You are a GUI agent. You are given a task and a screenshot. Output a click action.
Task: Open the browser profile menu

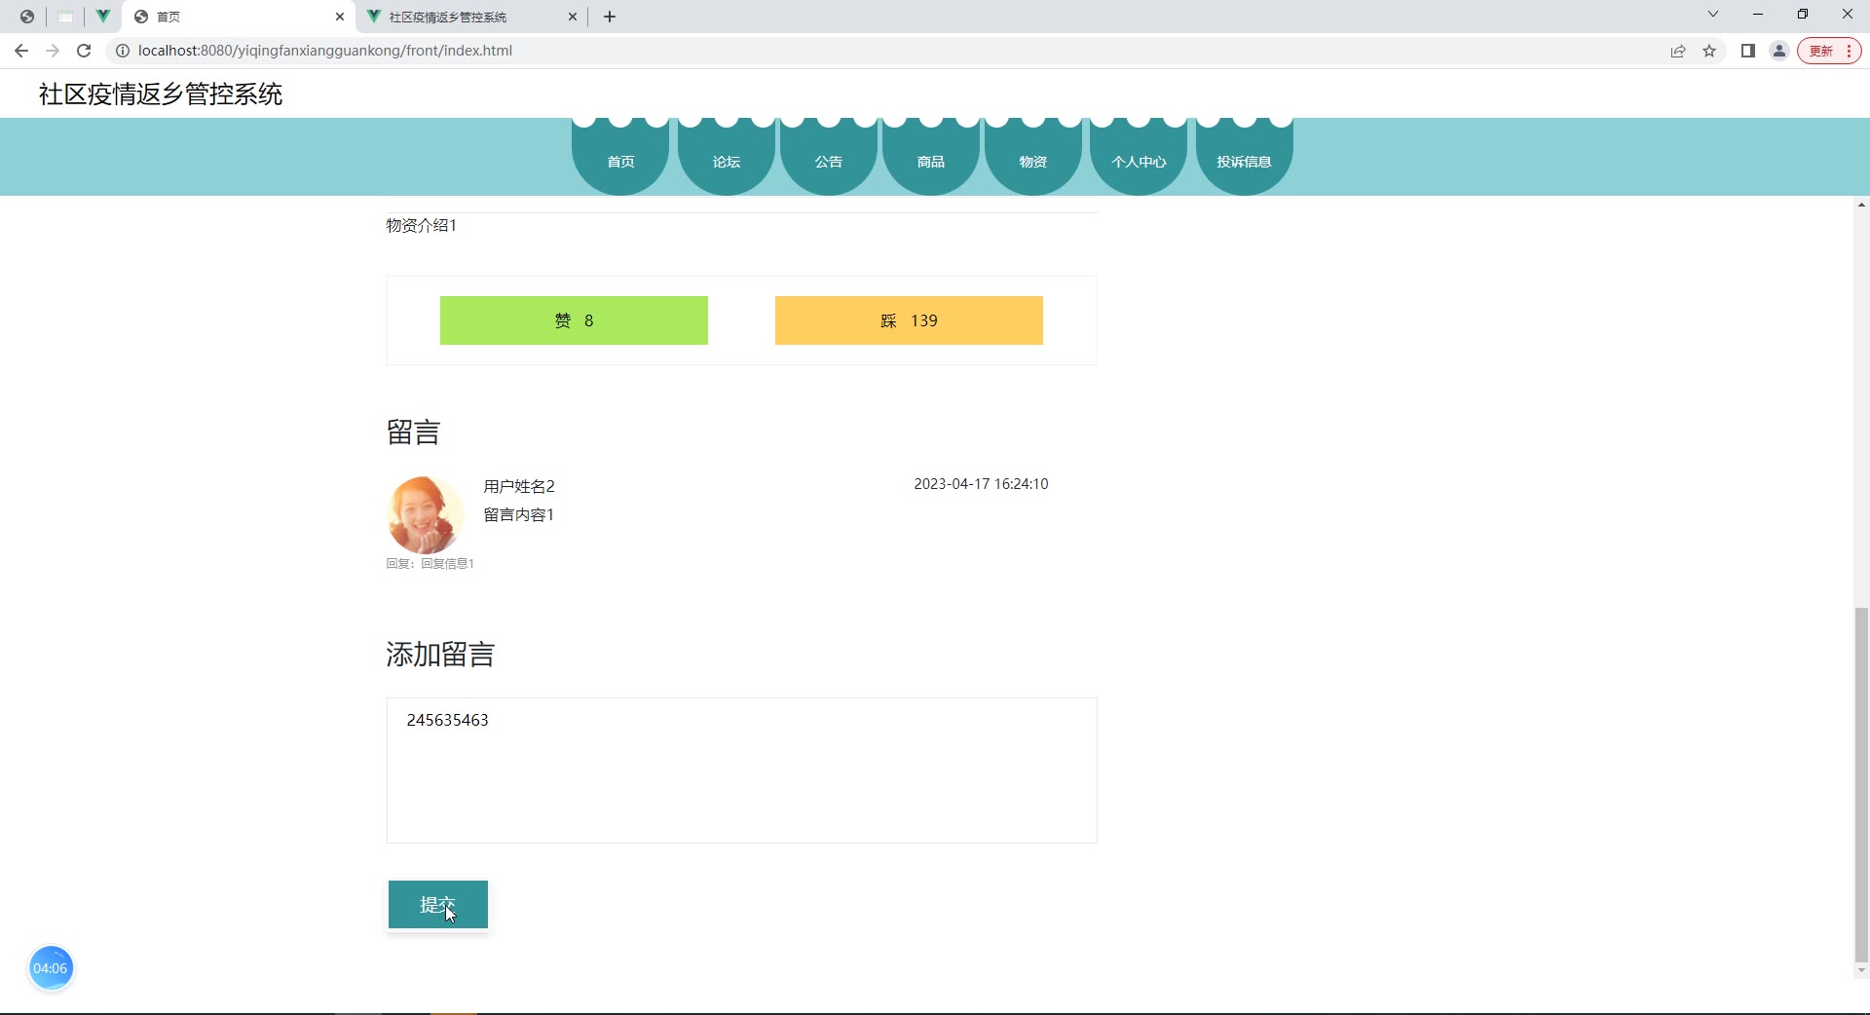tap(1779, 51)
